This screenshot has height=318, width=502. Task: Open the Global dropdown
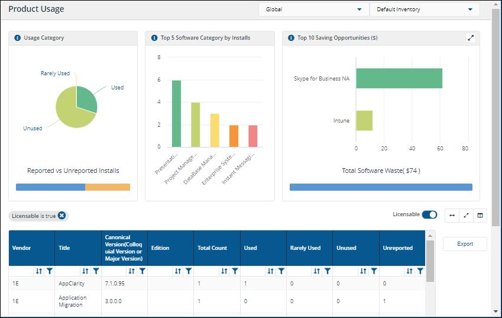pyautogui.click(x=313, y=9)
